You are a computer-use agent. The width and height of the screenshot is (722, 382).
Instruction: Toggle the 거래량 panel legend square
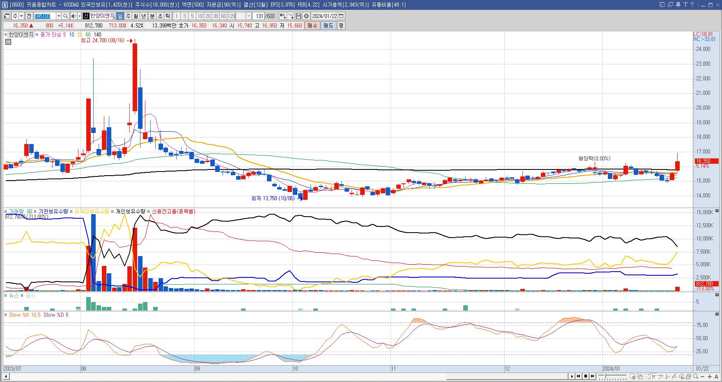[6, 211]
